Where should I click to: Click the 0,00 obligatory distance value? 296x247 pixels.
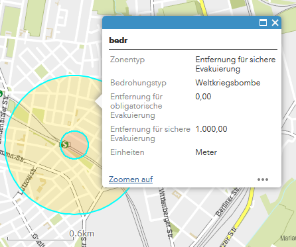click(x=203, y=97)
